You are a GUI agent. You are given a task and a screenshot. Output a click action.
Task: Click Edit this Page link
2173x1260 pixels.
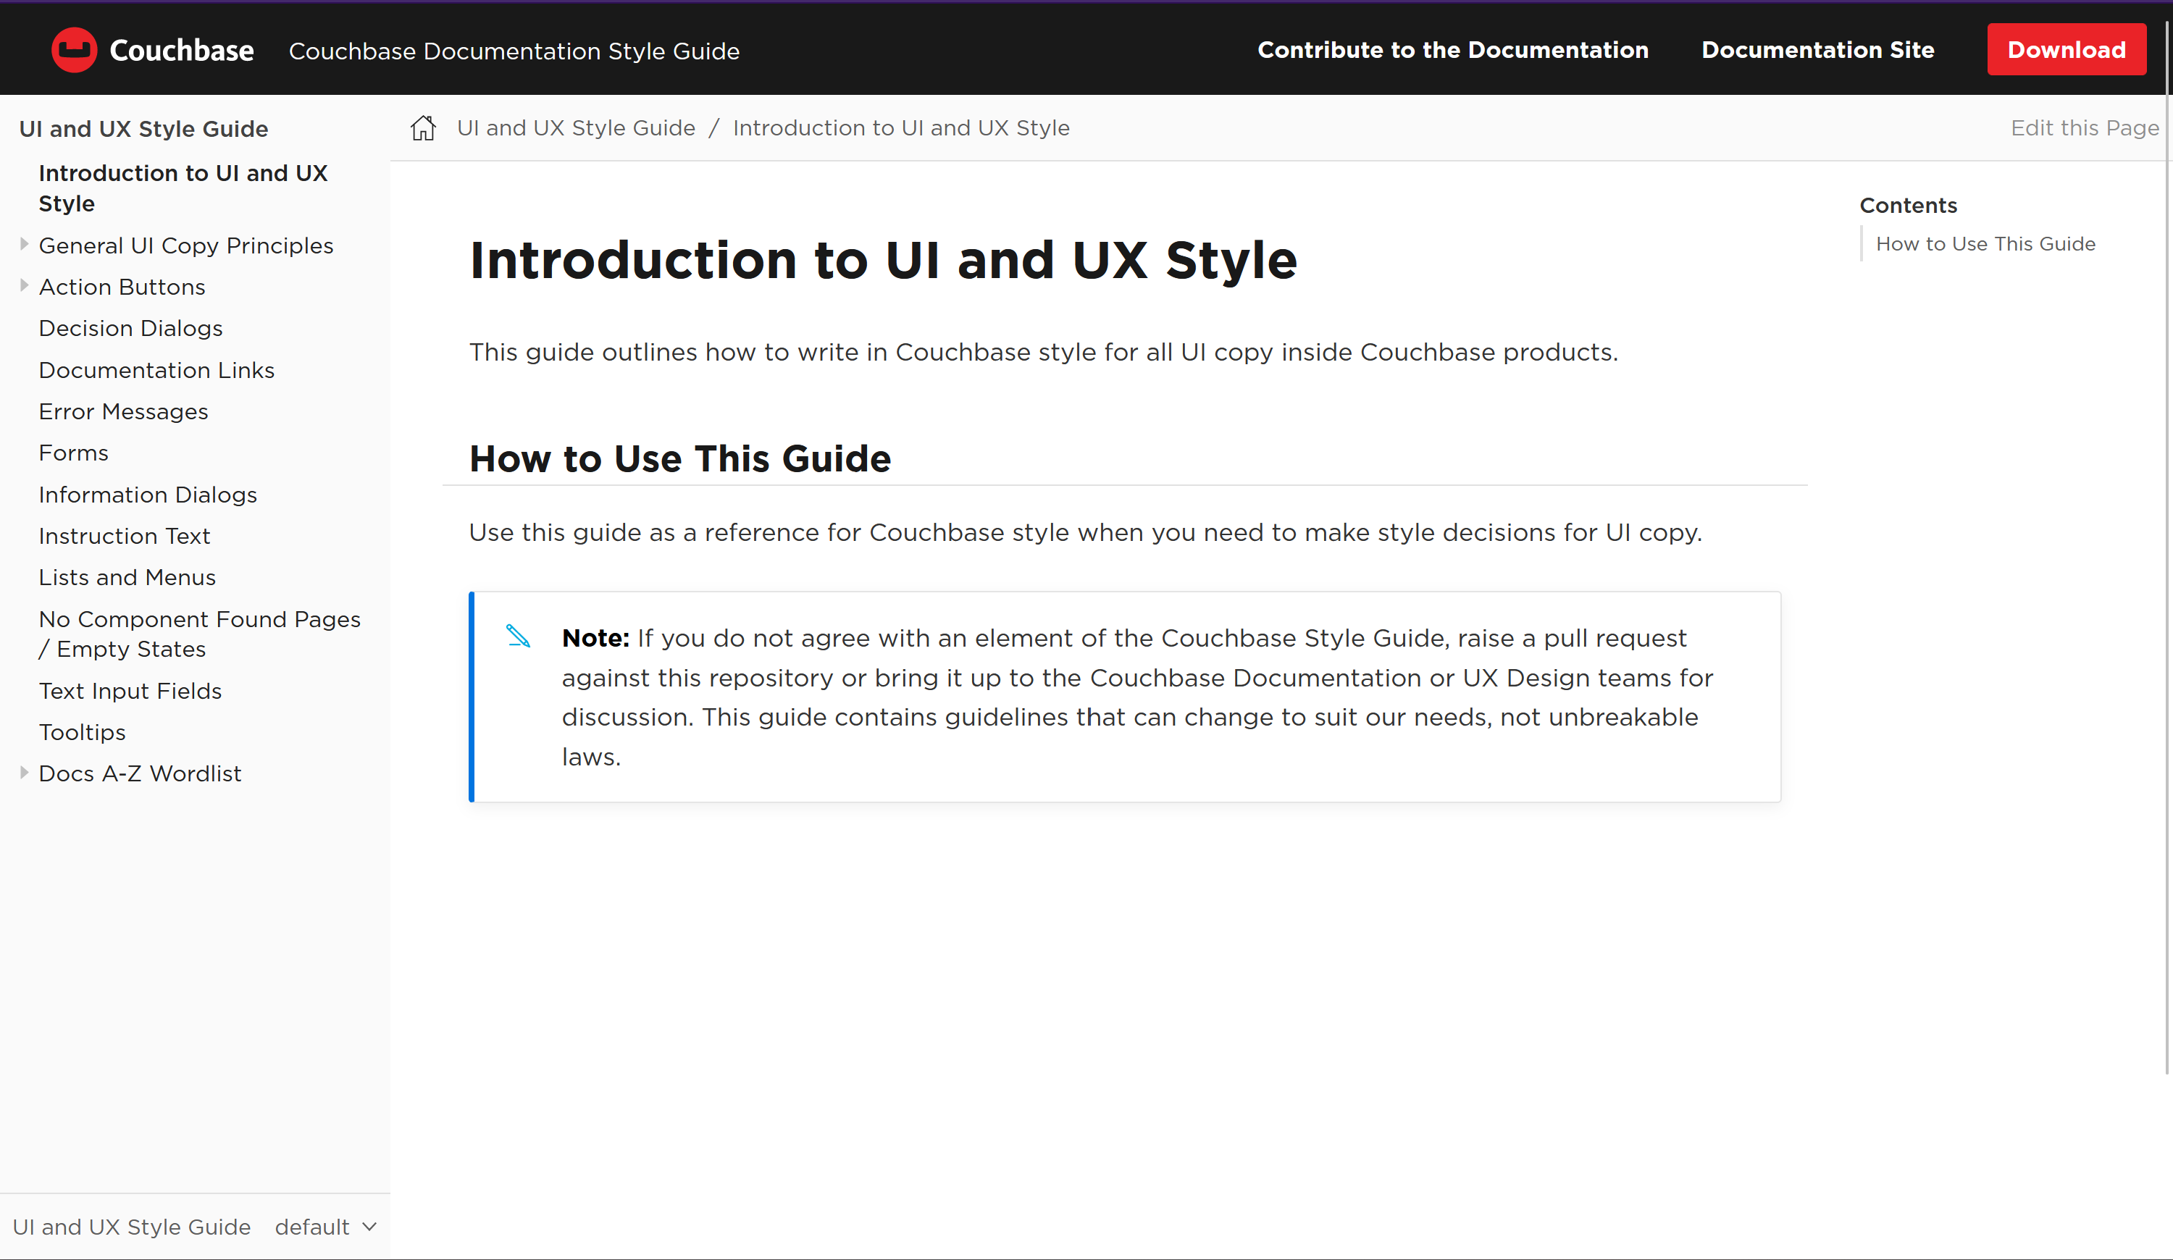click(x=2084, y=127)
